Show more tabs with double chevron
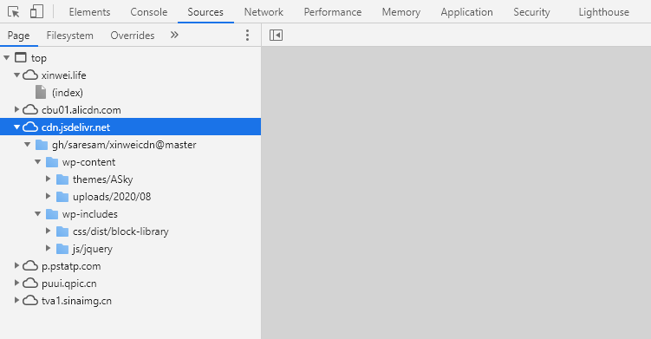The width and height of the screenshot is (651, 339). click(x=174, y=35)
